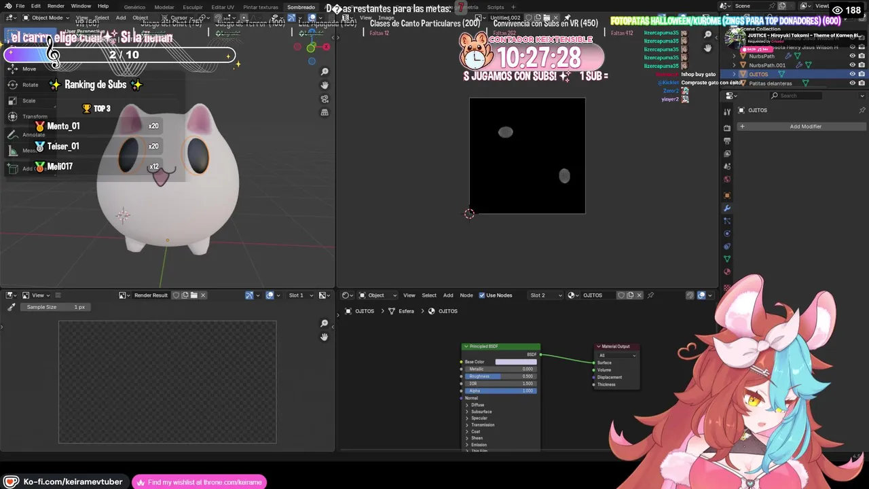Click the pan hand in 3D viewport
The height and width of the screenshot is (489, 869).
(325, 85)
